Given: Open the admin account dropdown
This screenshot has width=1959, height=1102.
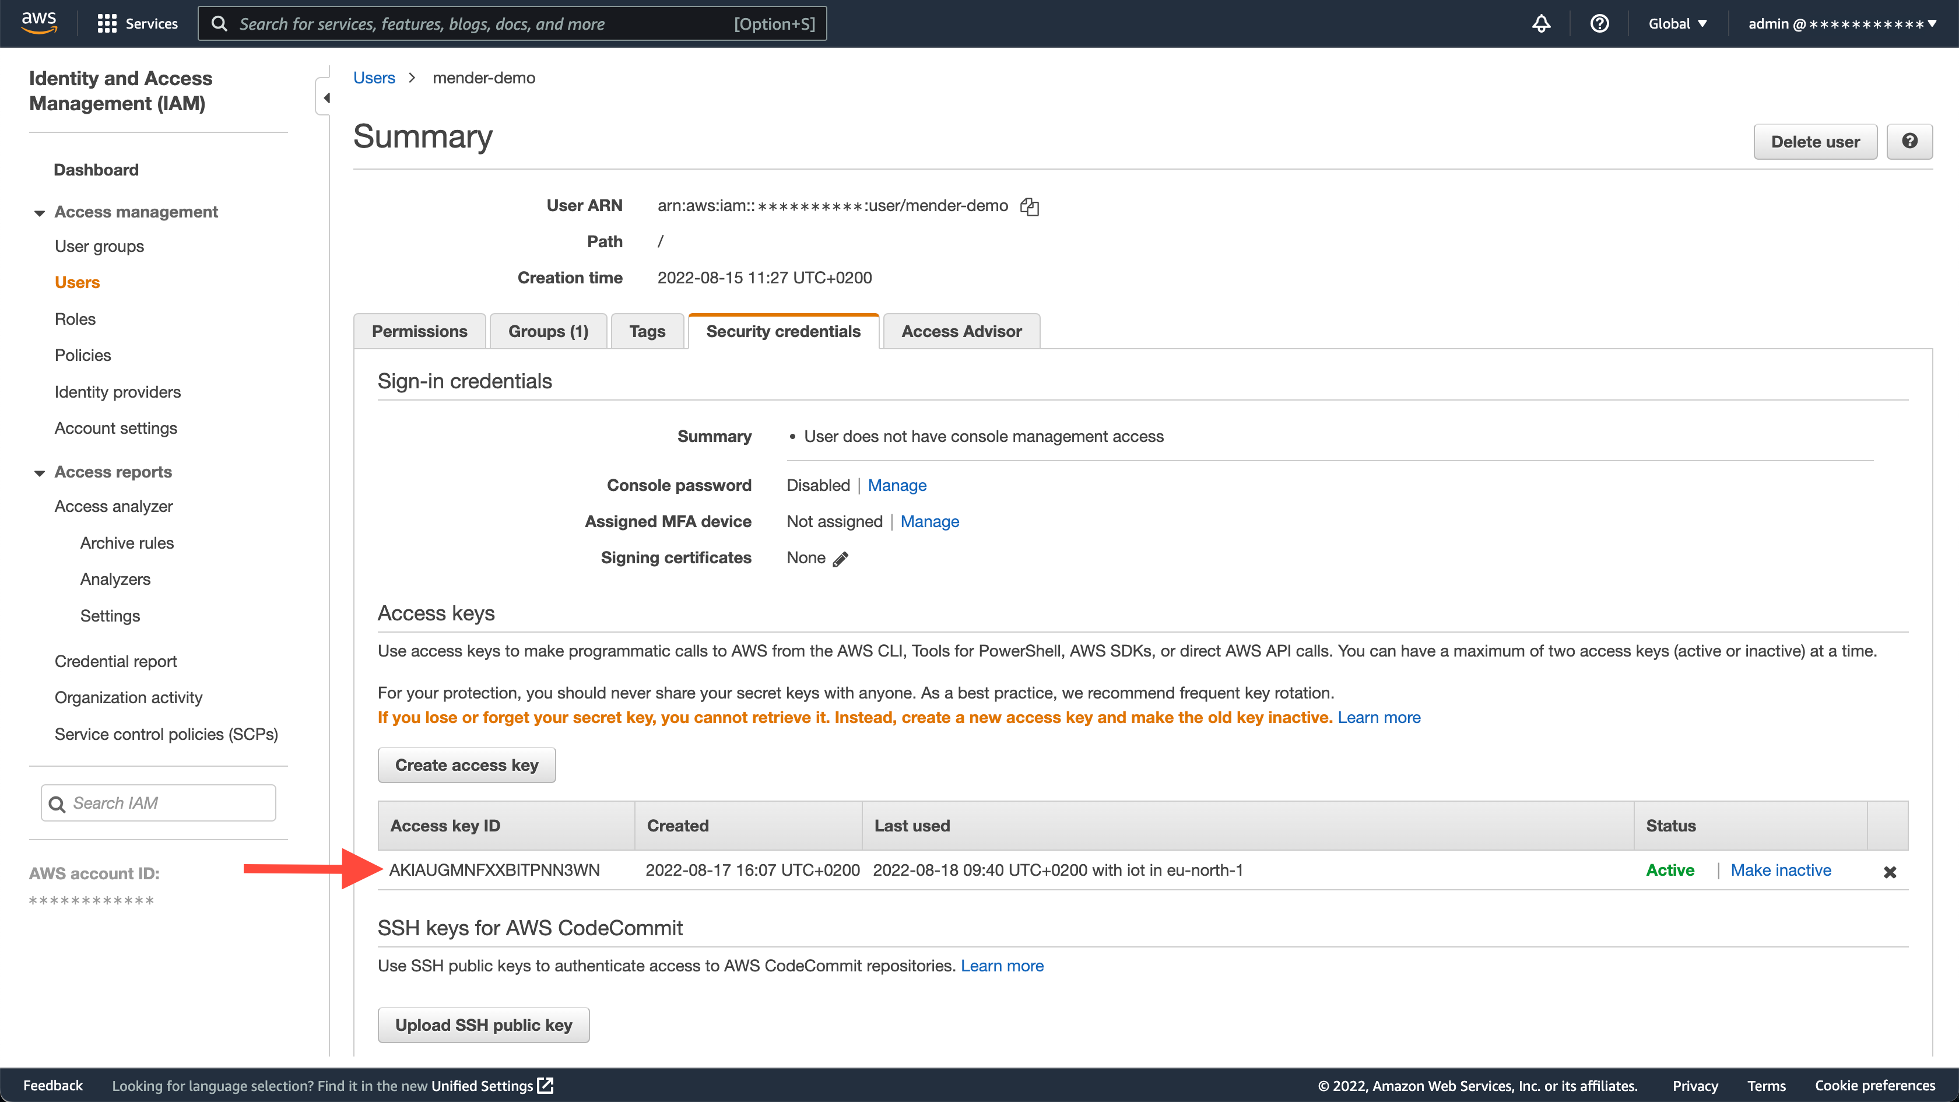Looking at the screenshot, I should click(x=1841, y=23).
